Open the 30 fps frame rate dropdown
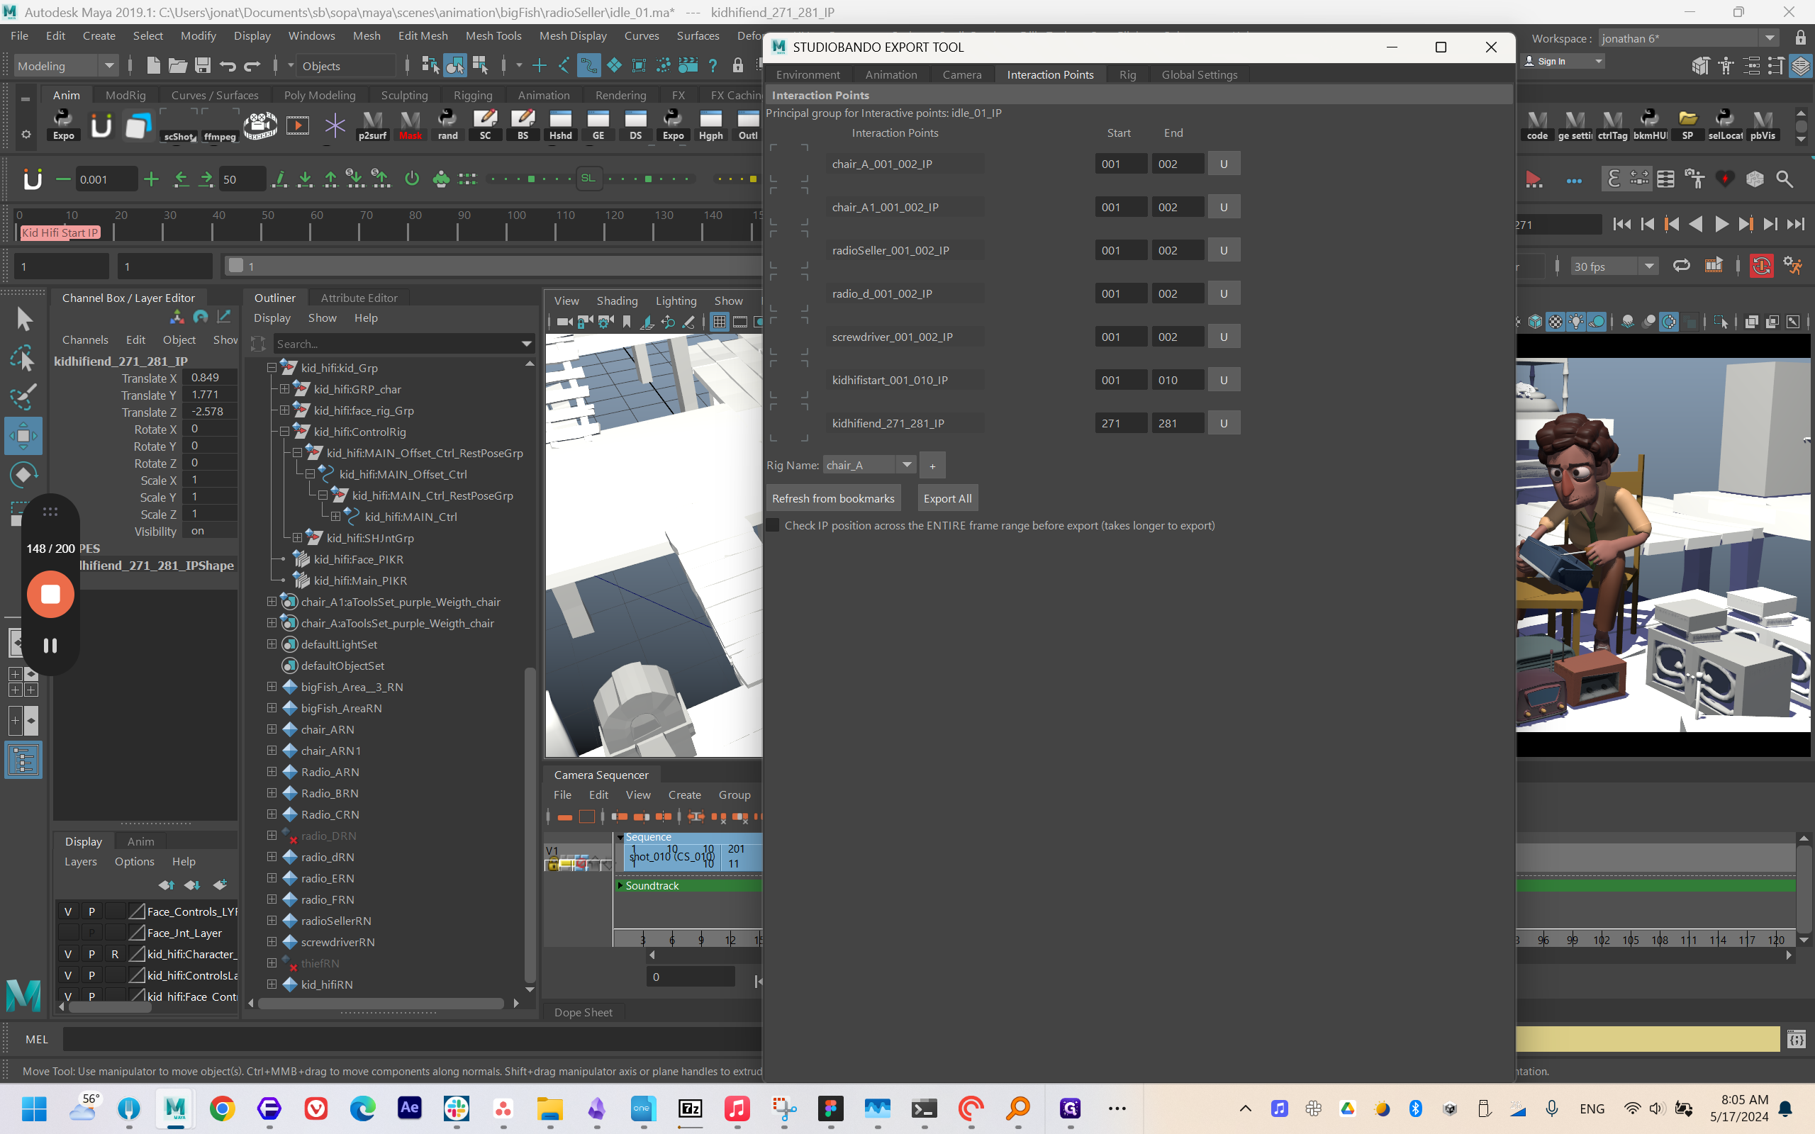Image resolution: width=1815 pixels, height=1134 pixels. [x=1648, y=266]
